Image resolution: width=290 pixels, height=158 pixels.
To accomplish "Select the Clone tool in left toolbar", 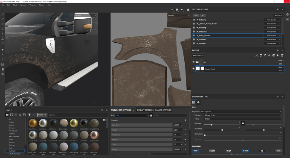I will click(x=3, y=38).
